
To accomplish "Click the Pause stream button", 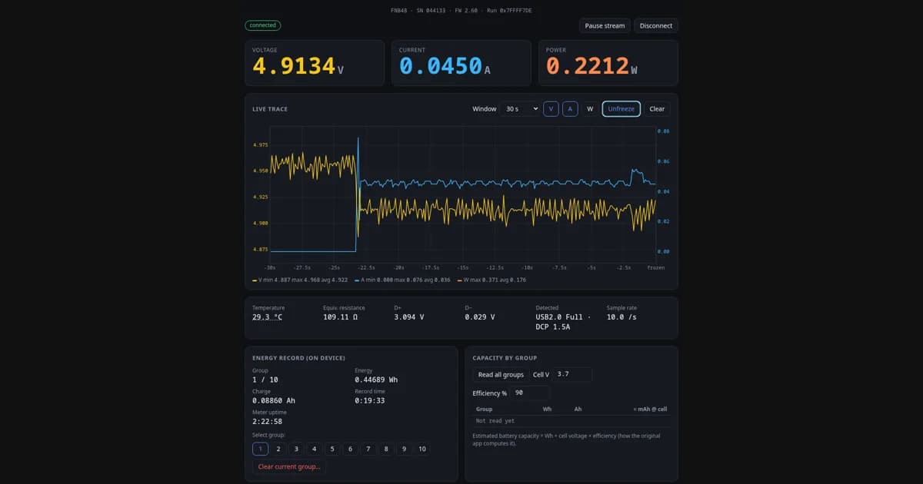I will pyautogui.click(x=605, y=26).
